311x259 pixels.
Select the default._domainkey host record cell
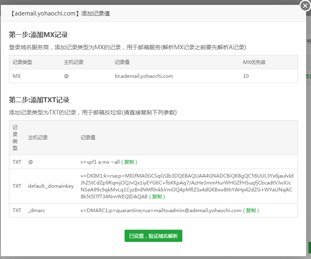pos(51,186)
